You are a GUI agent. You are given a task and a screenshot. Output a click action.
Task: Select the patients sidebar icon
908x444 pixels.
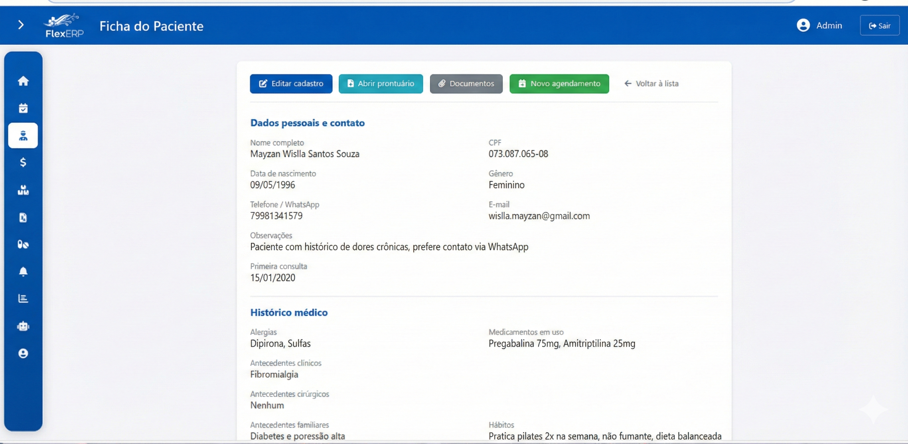(x=23, y=136)
